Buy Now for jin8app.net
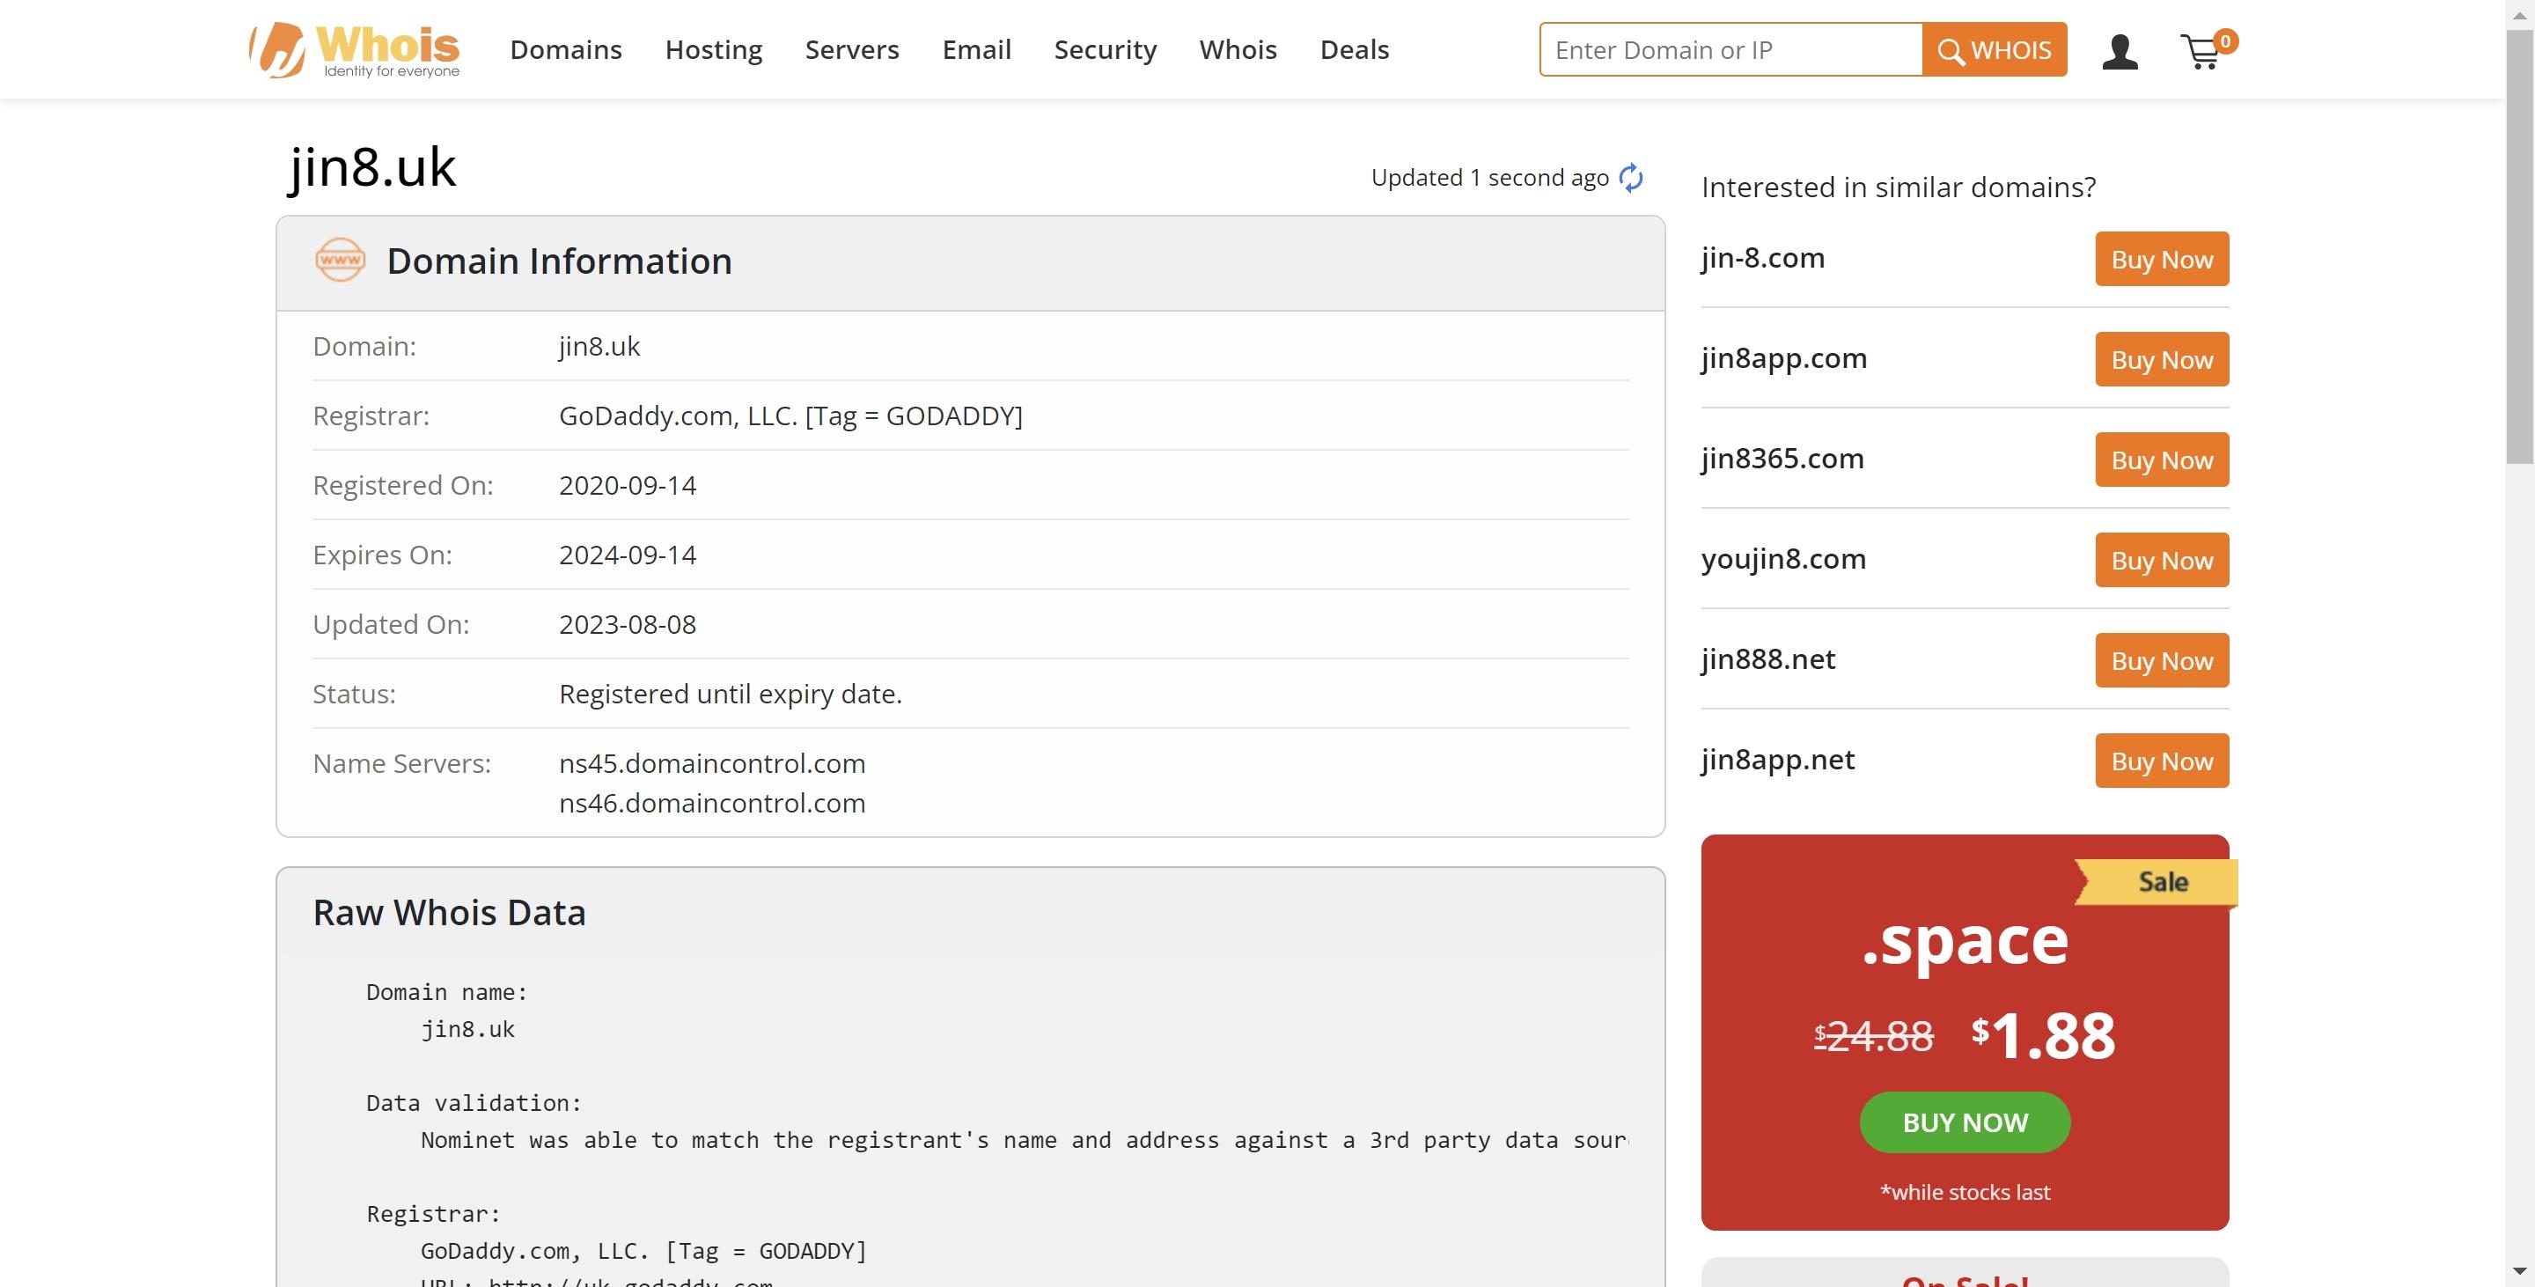 pos(2162,761)
